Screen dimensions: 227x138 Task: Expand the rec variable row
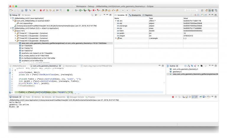click(116, 38)
